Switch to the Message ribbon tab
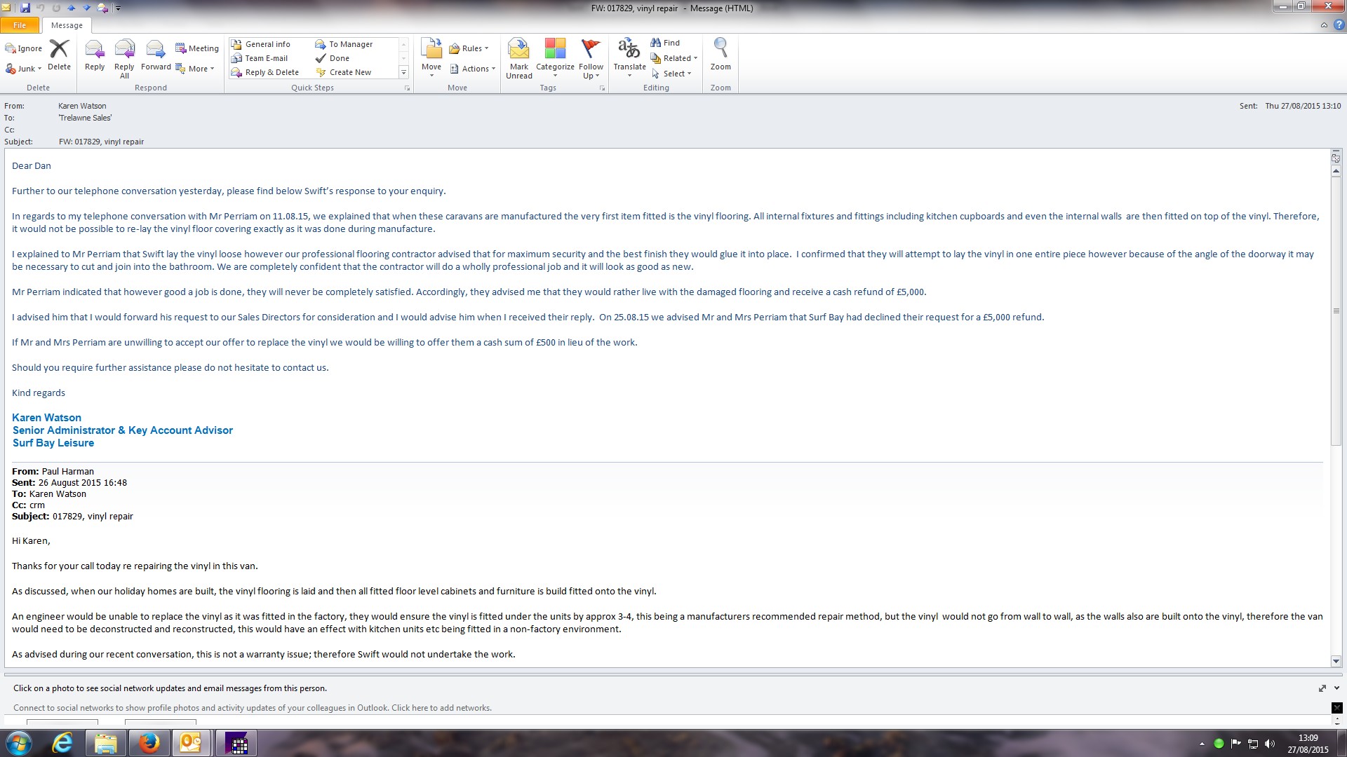This screenshot has width=1347, height=757. click(x=67, y=25)
